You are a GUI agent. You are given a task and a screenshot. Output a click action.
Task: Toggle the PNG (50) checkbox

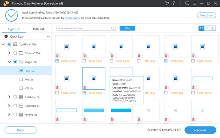coord(21,71)
